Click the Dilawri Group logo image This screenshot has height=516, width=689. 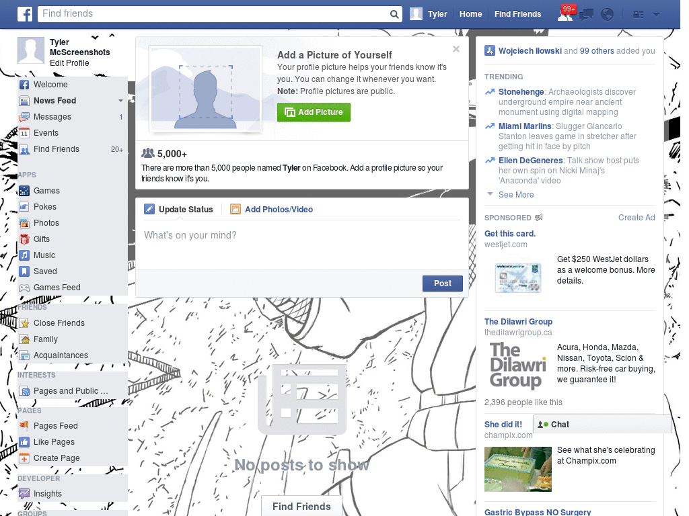pyautogui.click(x=517, y=365)
